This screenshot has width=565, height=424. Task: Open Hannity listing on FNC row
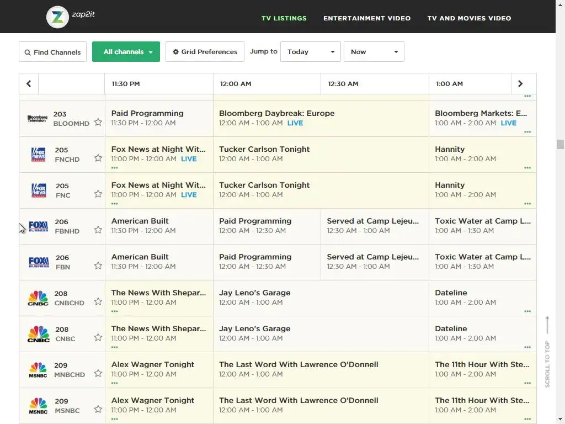tap(482, 190)
